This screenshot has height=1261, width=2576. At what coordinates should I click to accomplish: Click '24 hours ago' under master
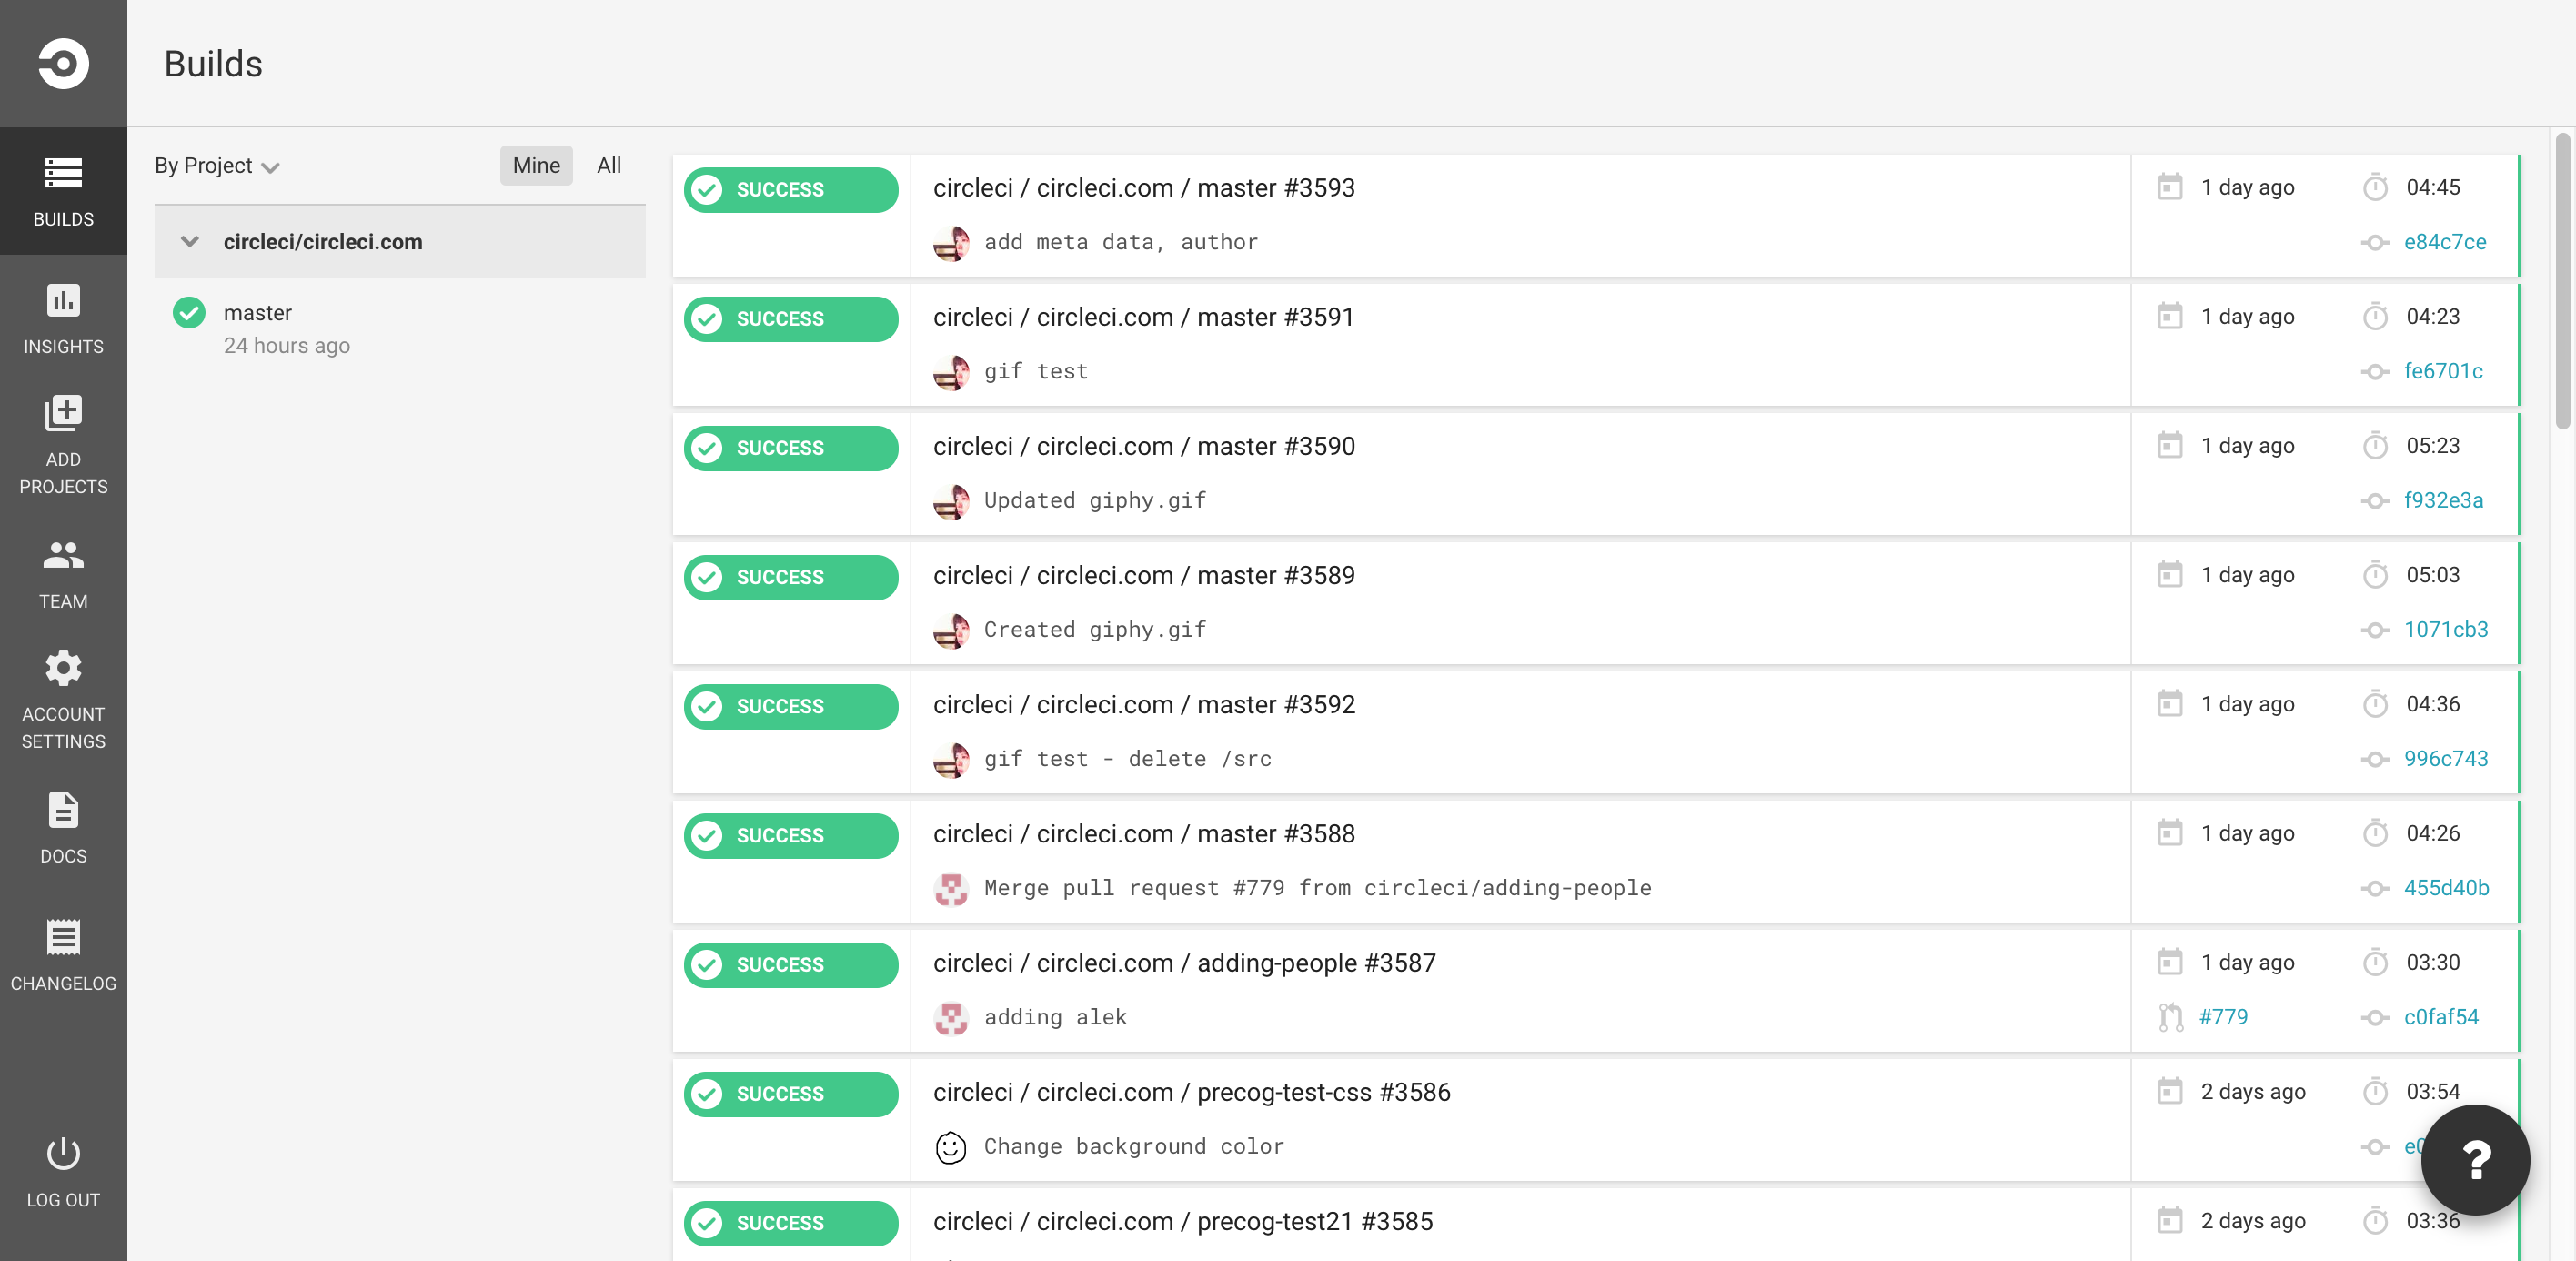tap(286, 345)
